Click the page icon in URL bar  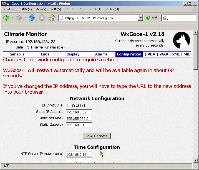61,18
